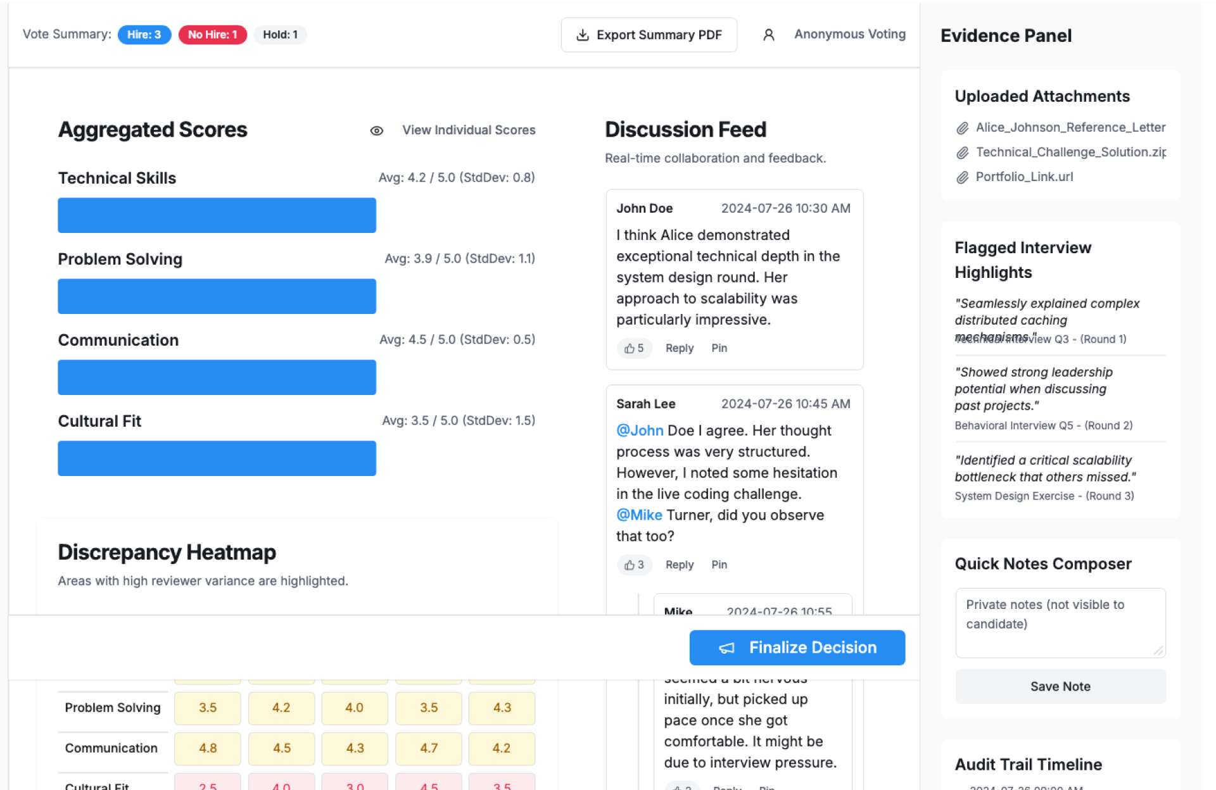
Task: Open the Portfolio_Link.url attachment
Action: point(1024,177)
